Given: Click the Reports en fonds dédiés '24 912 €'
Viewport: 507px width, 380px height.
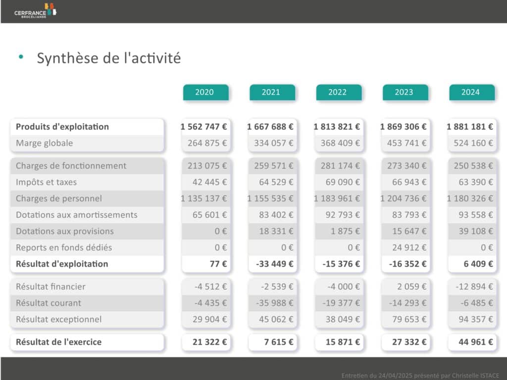Looking at the screenshot, I should click(x=409, y=247).
